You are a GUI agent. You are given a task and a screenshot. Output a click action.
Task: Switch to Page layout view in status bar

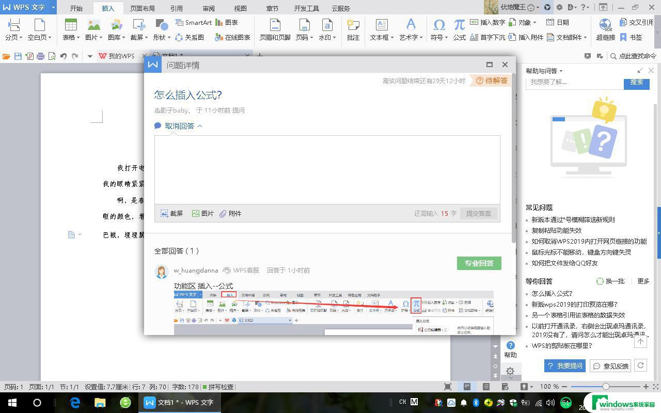467,387
